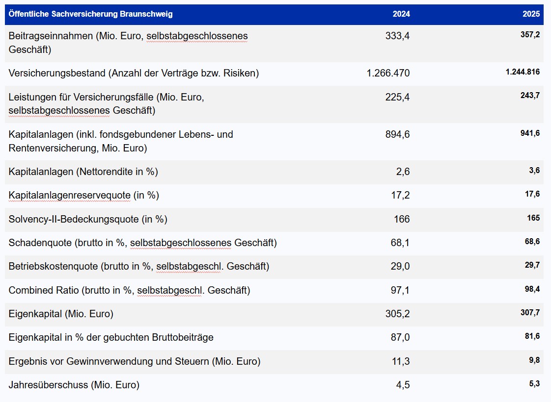The height and width of the screenshot is (402, 551).
Task: Select value 225,4 for Leistungen 2024
Action: (397, 97)
